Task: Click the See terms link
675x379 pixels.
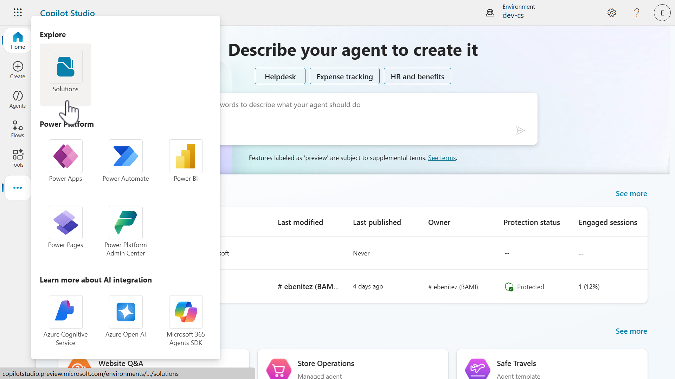Action: pos(442,158)
